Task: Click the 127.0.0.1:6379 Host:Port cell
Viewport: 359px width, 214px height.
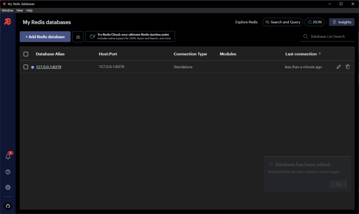Action: (x=111, y=67)
